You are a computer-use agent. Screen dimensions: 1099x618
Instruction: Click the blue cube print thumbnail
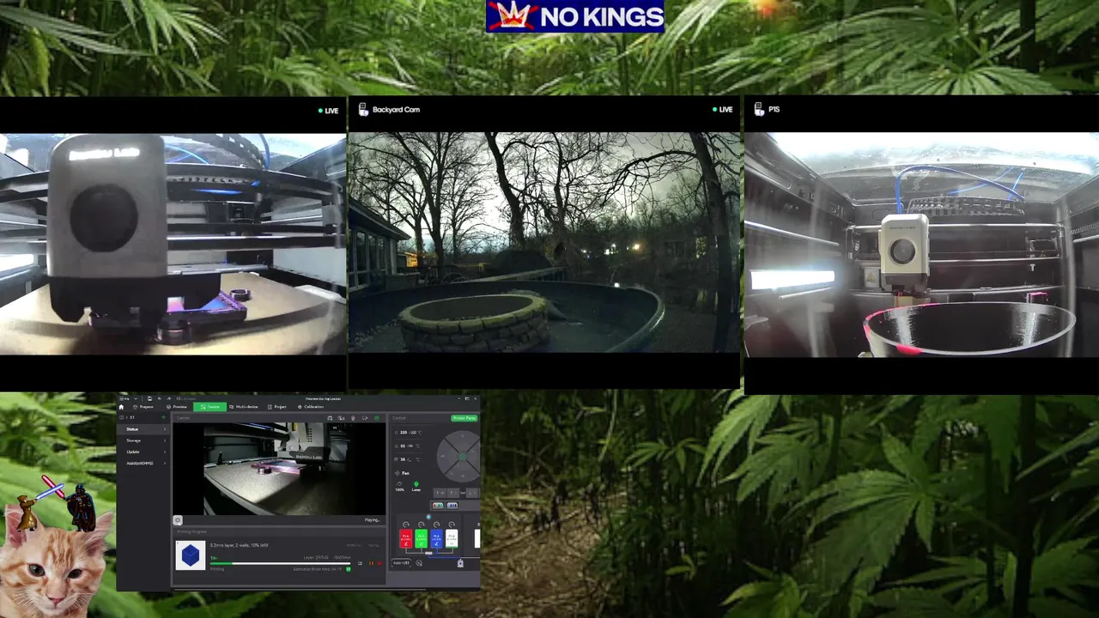pyautogui.click(x=191, y=555)
